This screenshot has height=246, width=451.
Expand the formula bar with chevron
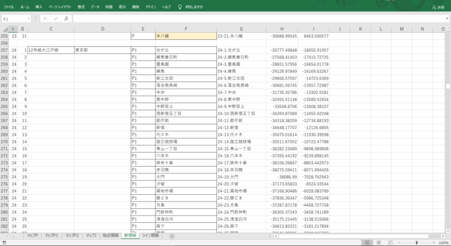pyautogui.click(x=447, y=19)
